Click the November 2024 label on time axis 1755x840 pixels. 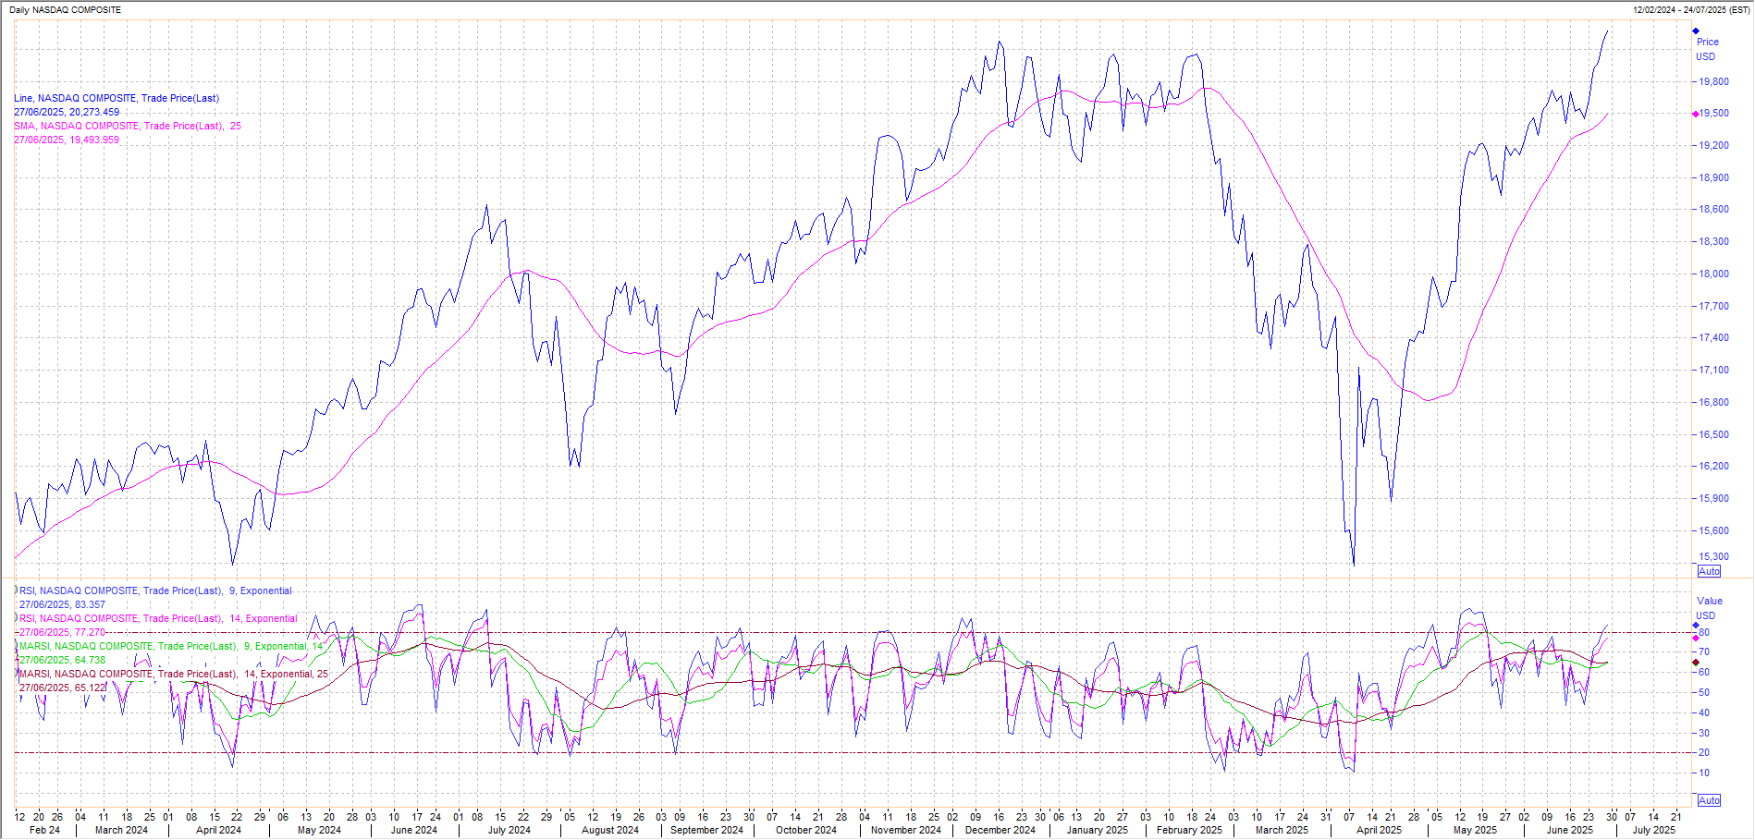(906, 830)
